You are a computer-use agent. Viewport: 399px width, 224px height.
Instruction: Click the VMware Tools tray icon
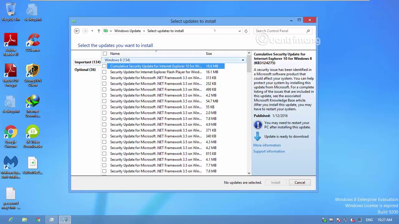coord(331,220)
